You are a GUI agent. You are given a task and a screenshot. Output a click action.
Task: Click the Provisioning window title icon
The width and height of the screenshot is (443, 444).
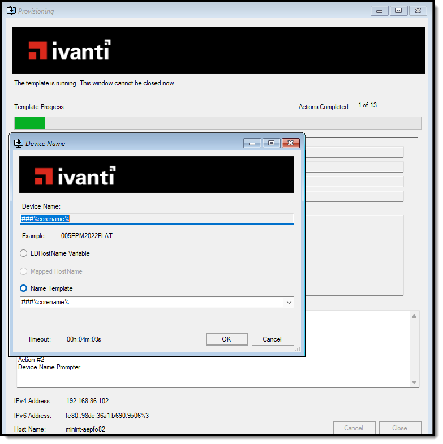[x=10, y=11]
